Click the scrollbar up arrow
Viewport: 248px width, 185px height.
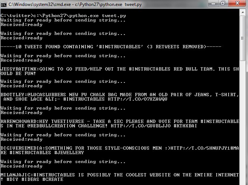pos(243,12)
